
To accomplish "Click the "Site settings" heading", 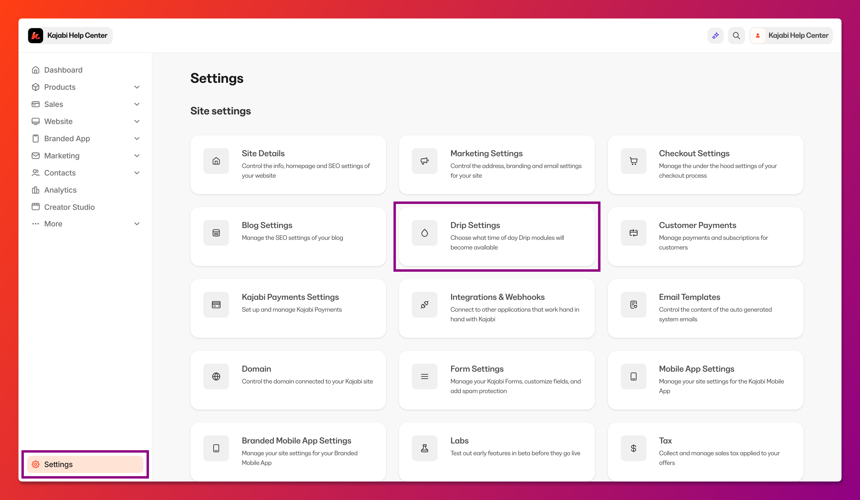I will 220,111.
